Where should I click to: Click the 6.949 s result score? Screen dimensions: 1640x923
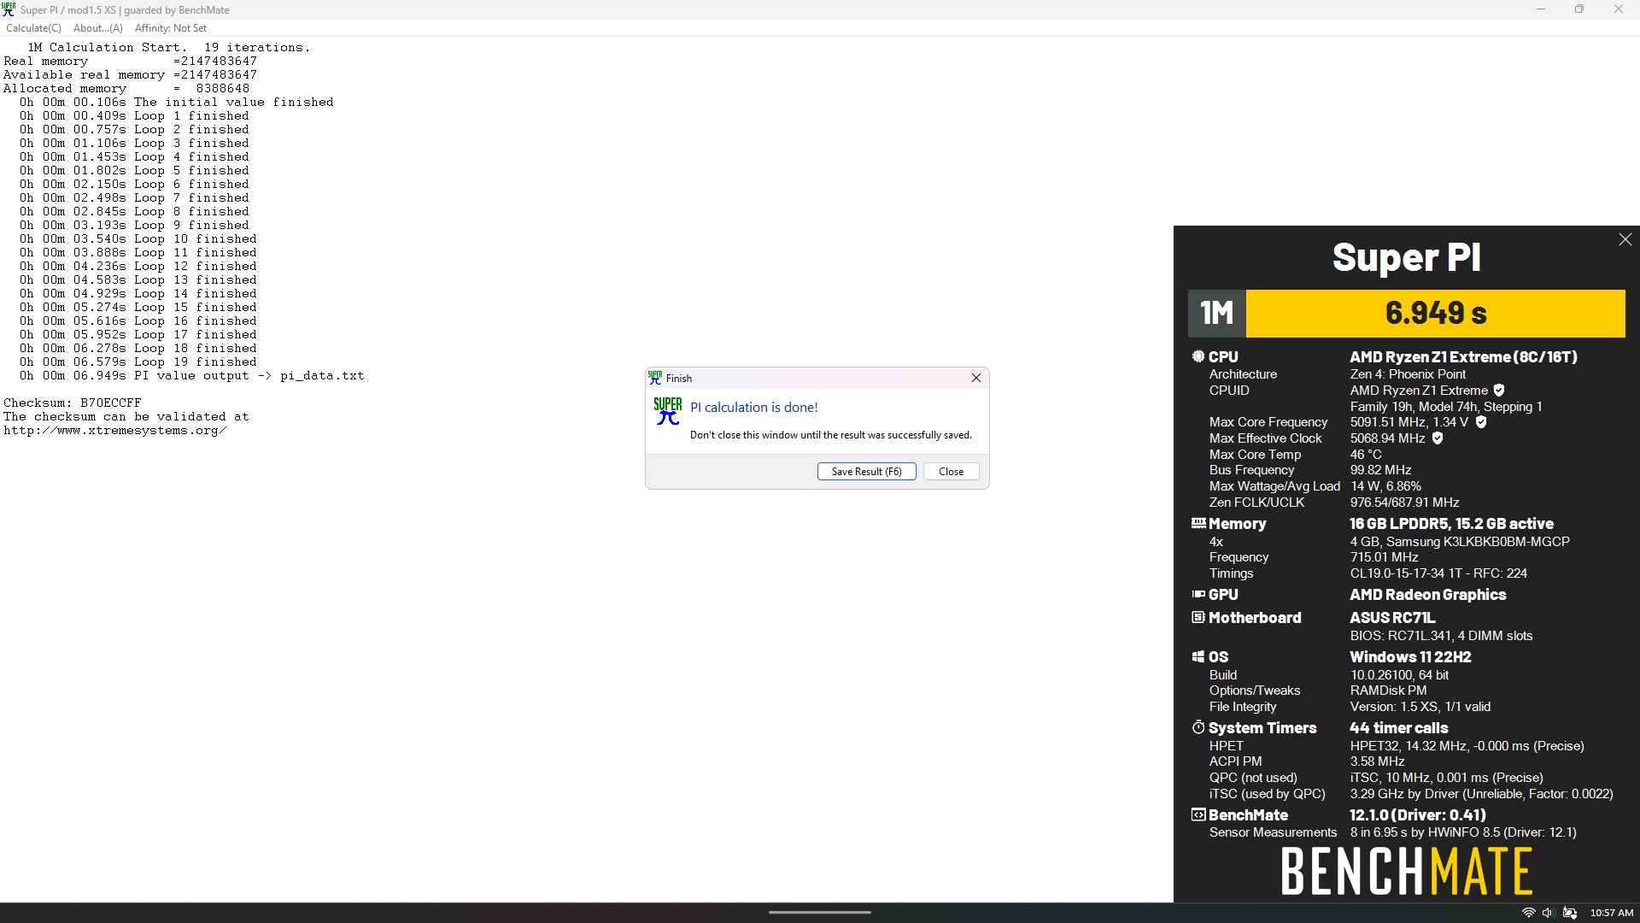[x=1435, y=313]
